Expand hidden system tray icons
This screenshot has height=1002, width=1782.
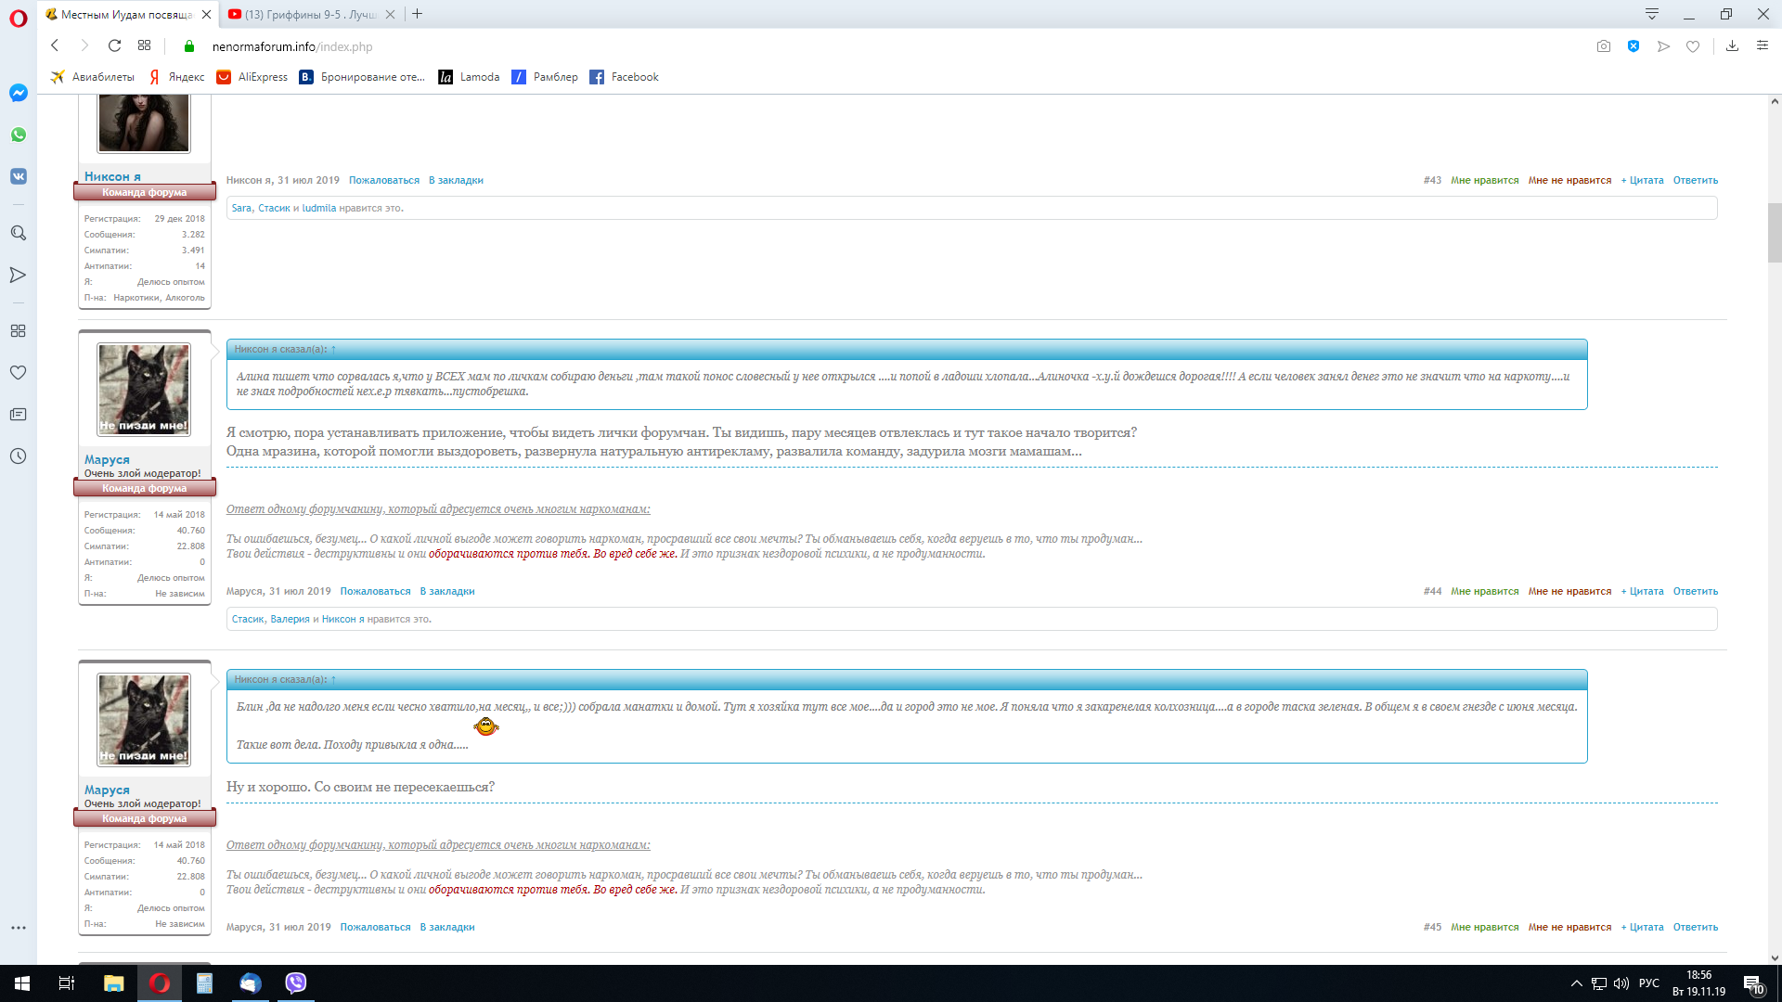[x=1576, y=983]
